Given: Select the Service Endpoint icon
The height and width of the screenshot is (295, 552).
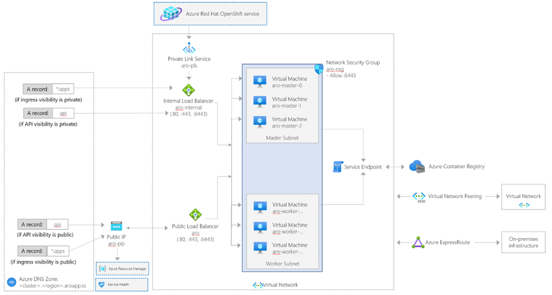Looking at the screenshot, I should [x=337, y=167].
